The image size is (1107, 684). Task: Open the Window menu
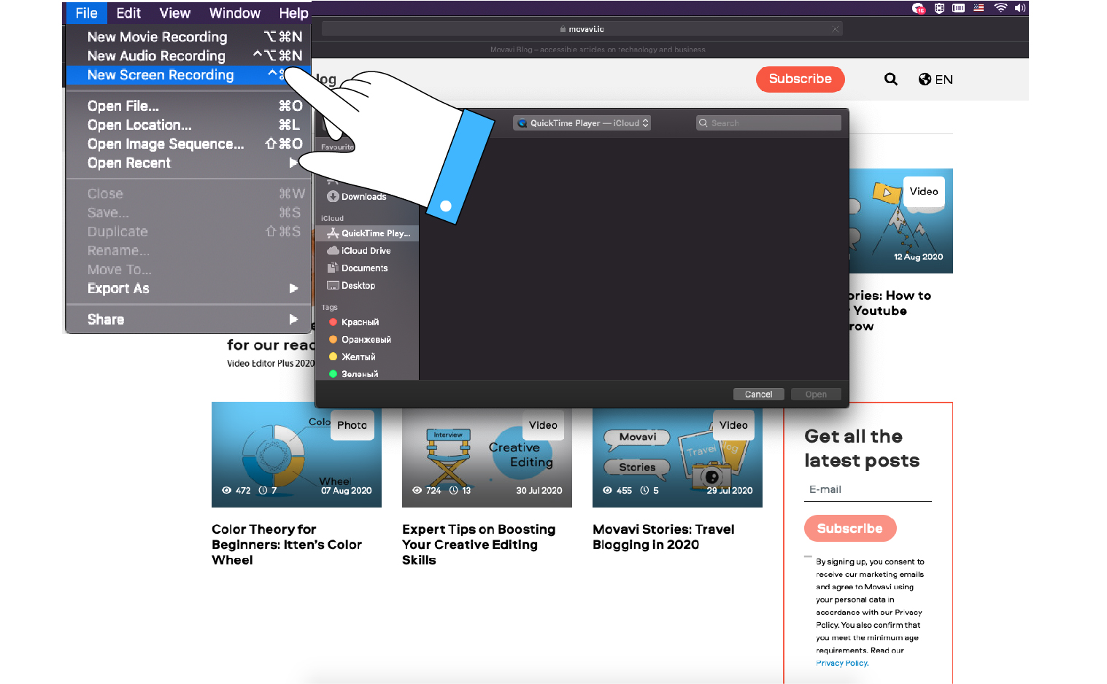[234, 13]
